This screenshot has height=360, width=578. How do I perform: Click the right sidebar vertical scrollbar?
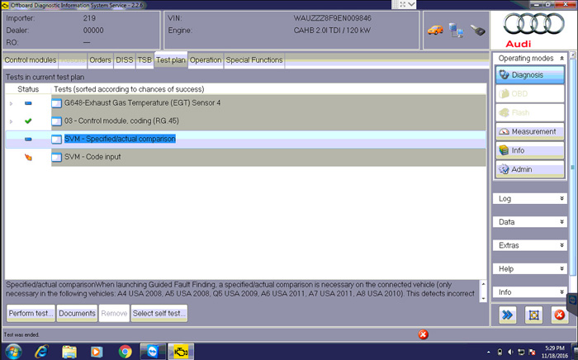tap(572, 166)
